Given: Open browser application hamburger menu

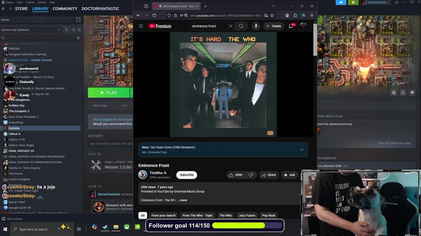Looking at the screenshot, I should coord(312,15).
